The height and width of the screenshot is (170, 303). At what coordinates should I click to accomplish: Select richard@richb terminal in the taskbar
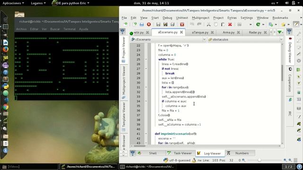148,167
